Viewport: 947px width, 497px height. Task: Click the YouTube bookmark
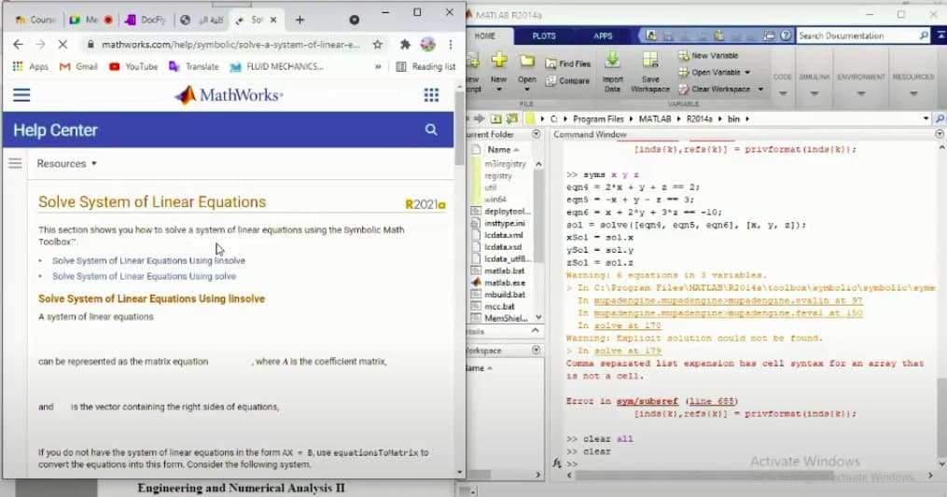pyautogui.click(x=133, y=67)
